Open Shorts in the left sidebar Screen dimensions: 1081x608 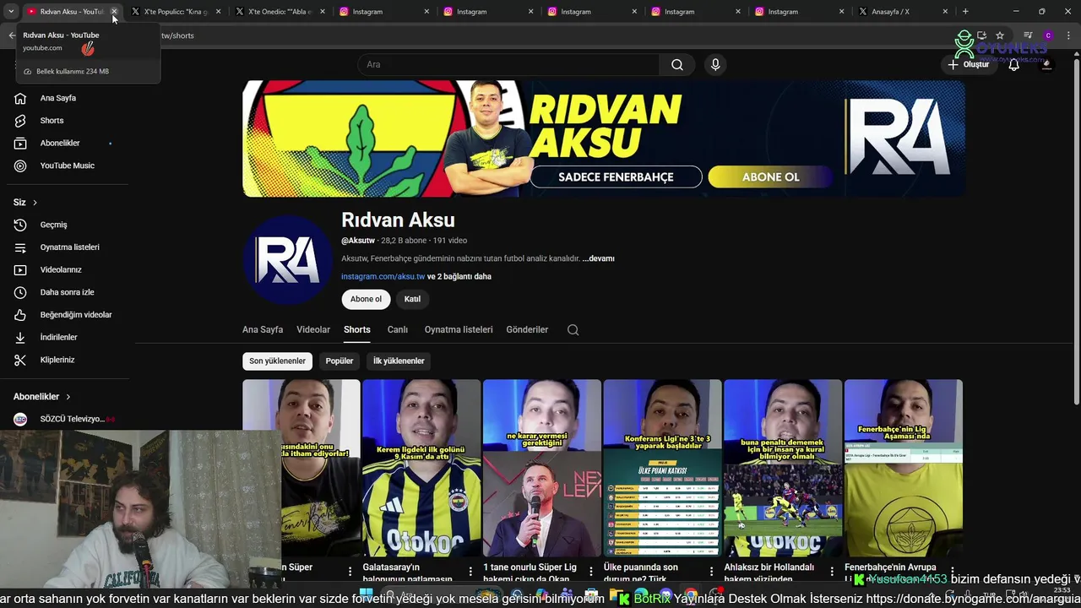click(52, 121)
